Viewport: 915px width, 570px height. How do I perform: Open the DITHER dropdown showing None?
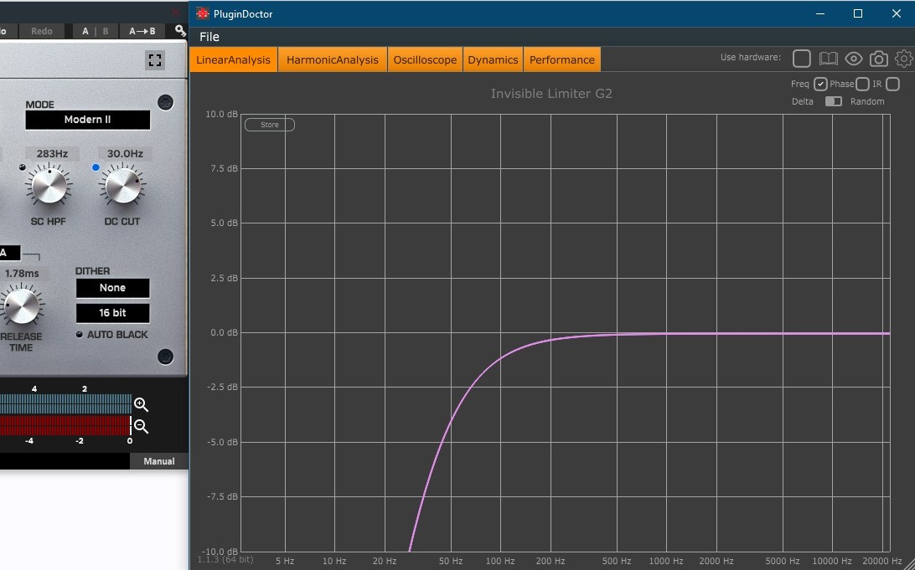point(112,288)
